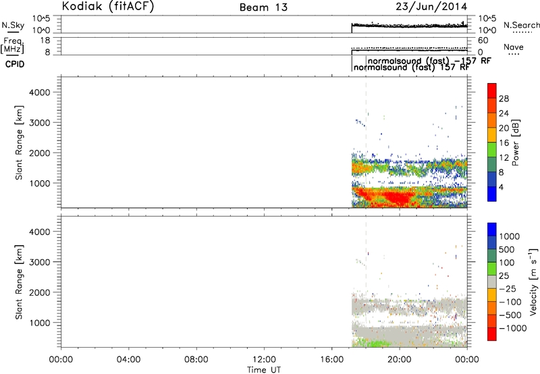Click 'Slant Range [km]' label of power panel
This screenshot has height=374, width=540.
[19, 142]
